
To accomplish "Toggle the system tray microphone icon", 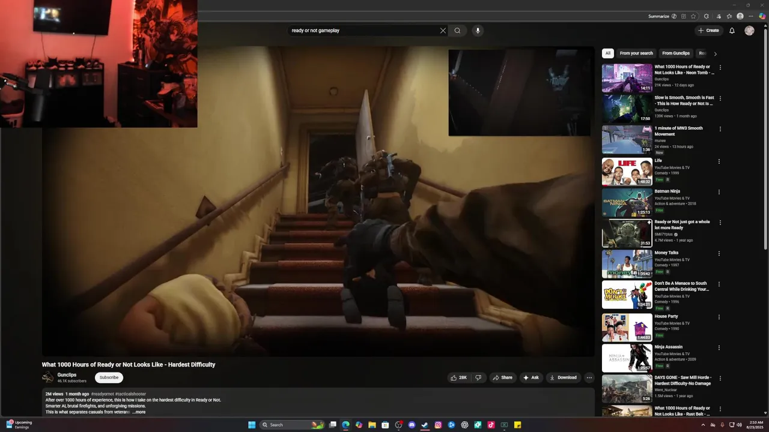I will [722, 425].
